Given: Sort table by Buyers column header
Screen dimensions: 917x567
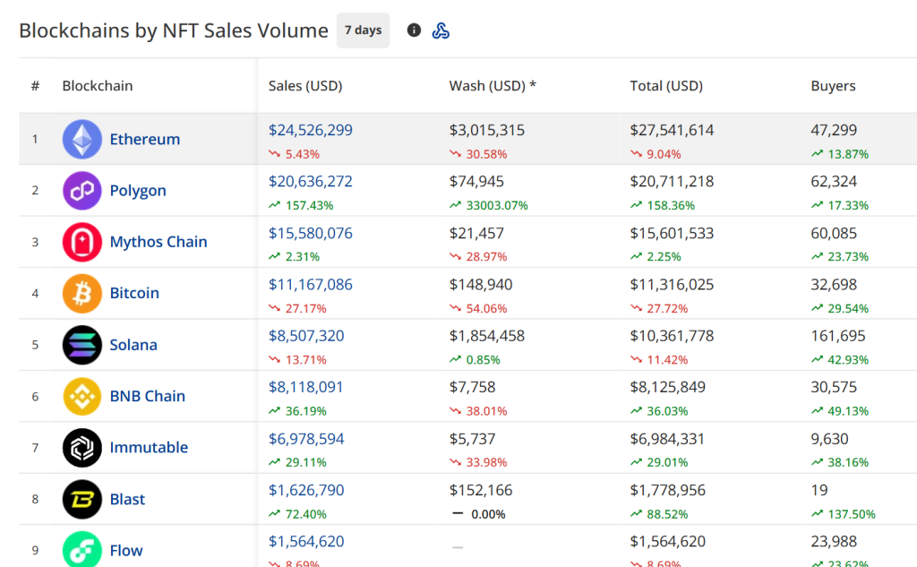Looking at the screenshot, I should click(x=833, y=86).
